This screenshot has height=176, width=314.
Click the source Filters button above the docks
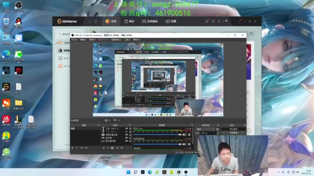pos(117,120)
